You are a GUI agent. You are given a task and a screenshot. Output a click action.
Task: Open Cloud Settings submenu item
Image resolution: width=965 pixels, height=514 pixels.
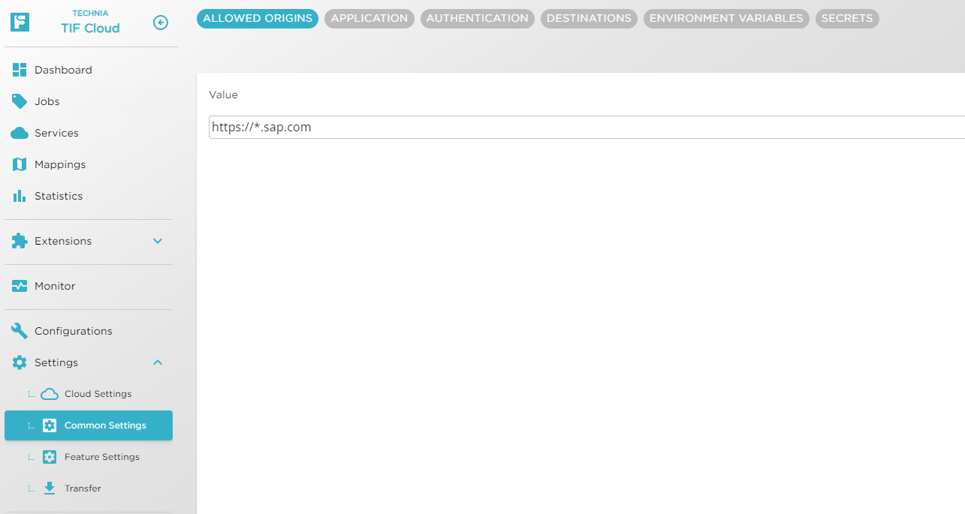coord(98,394)
